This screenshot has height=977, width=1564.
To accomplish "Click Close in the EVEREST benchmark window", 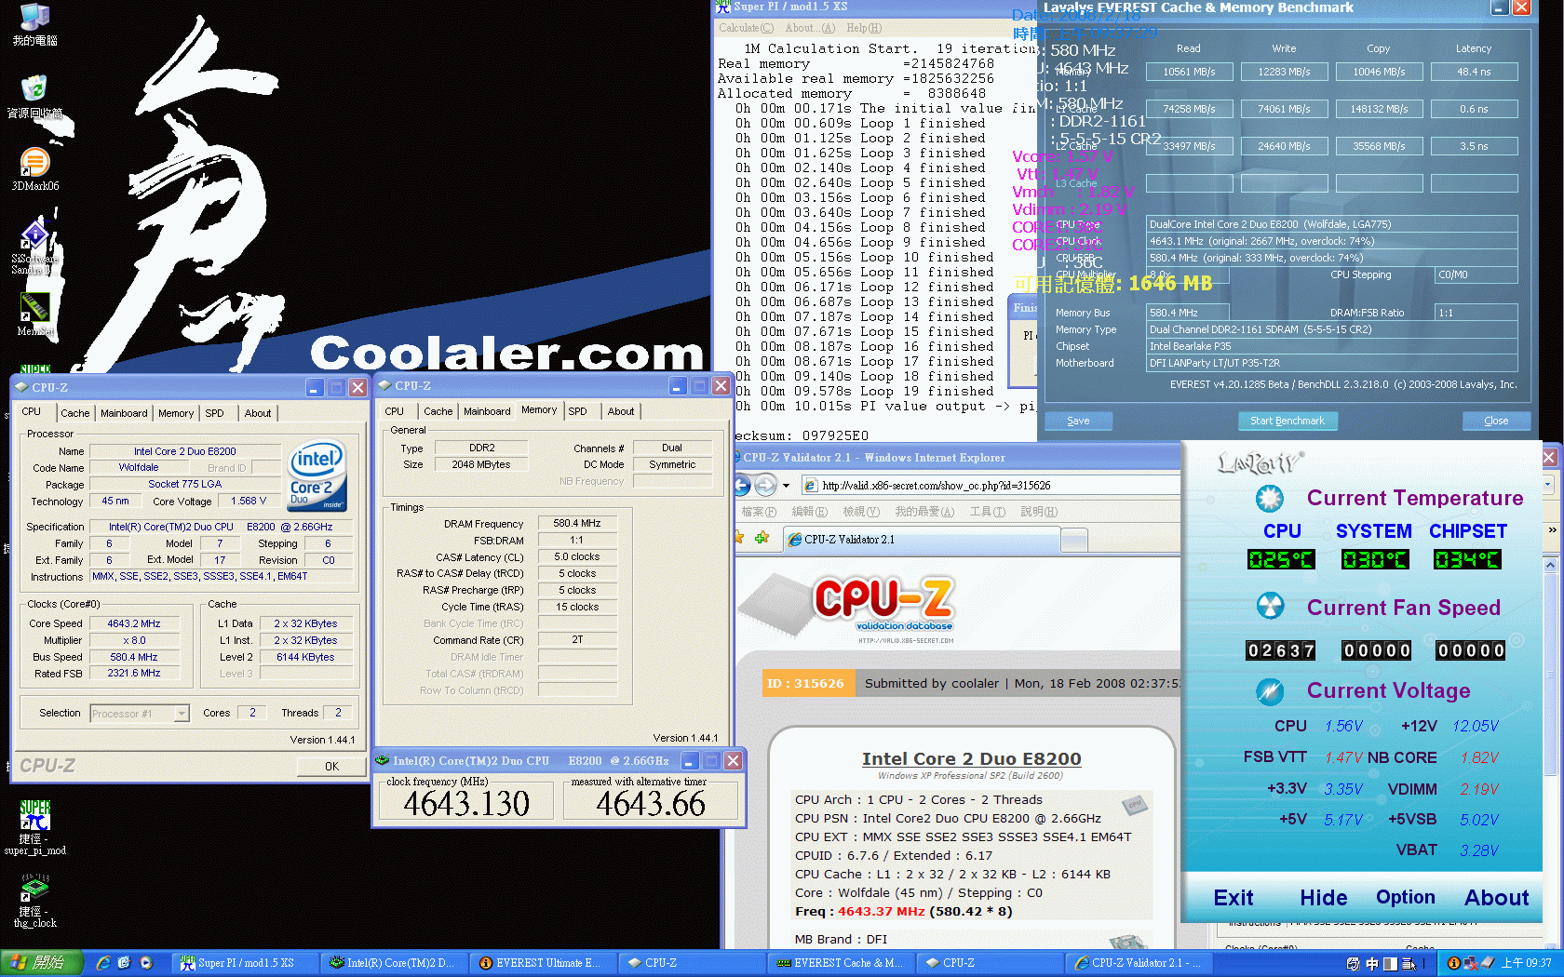I will pos(1496,421).
